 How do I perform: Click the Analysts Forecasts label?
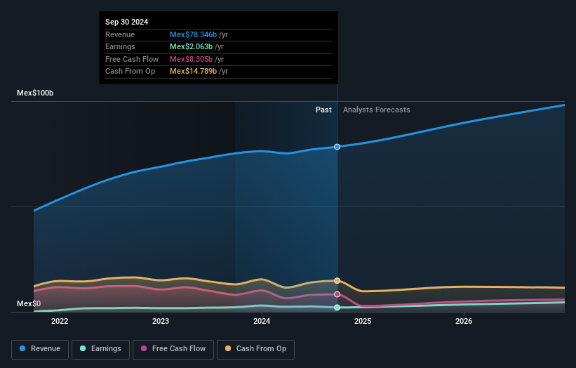pyautogui.click(x=377, y=110)
